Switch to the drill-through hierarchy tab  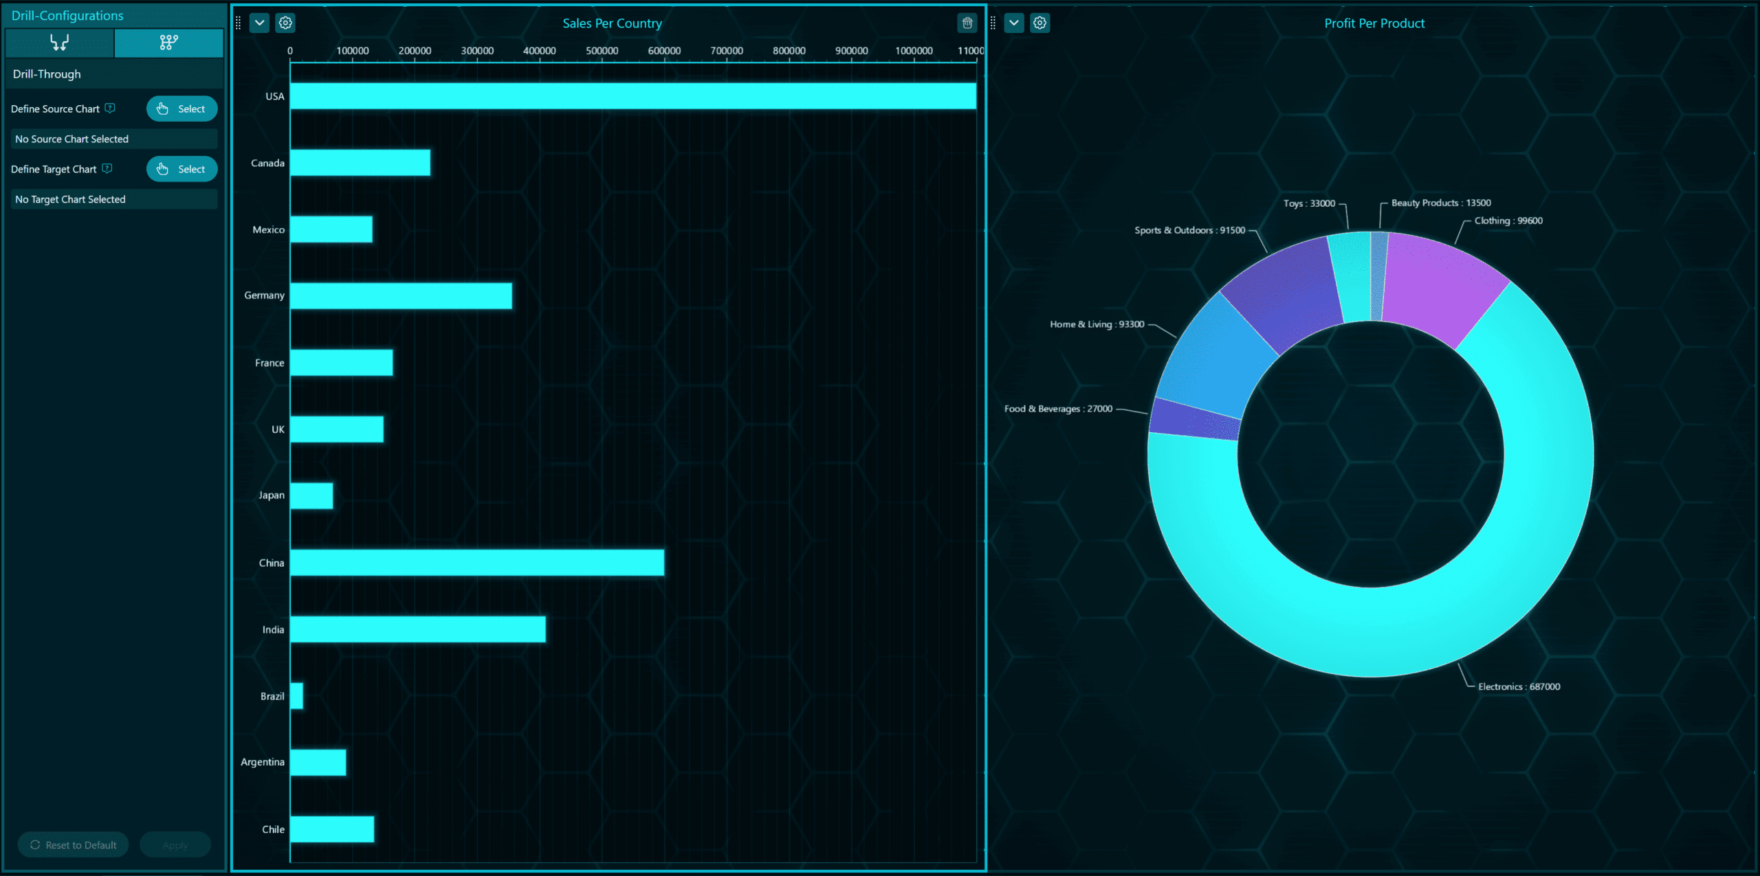click(168, 43)
